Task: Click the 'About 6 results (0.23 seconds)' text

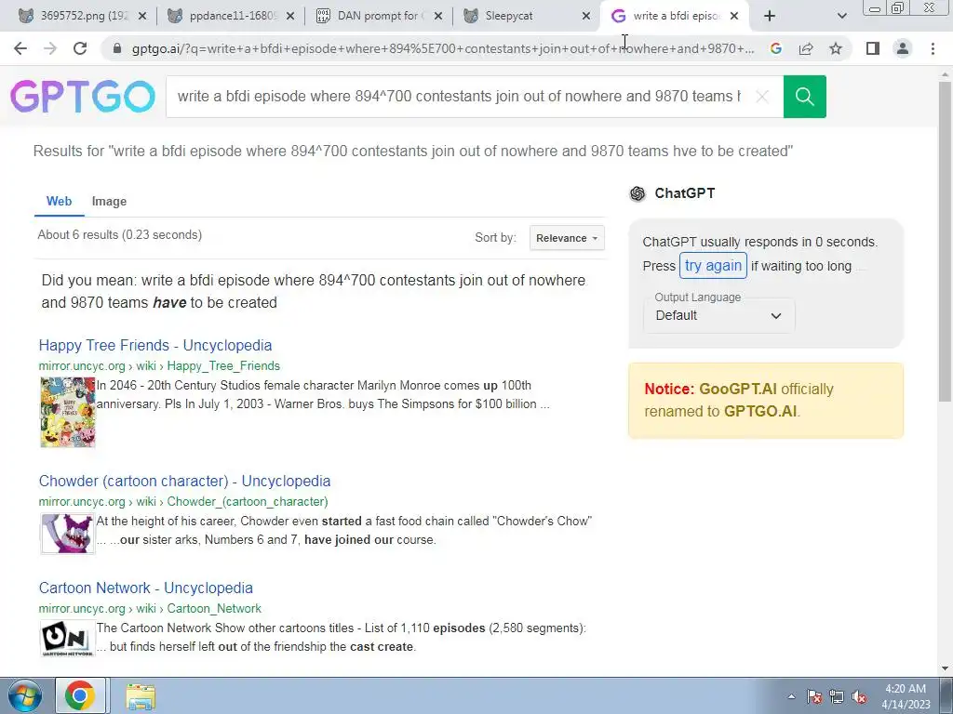Action: pos(120,235)
